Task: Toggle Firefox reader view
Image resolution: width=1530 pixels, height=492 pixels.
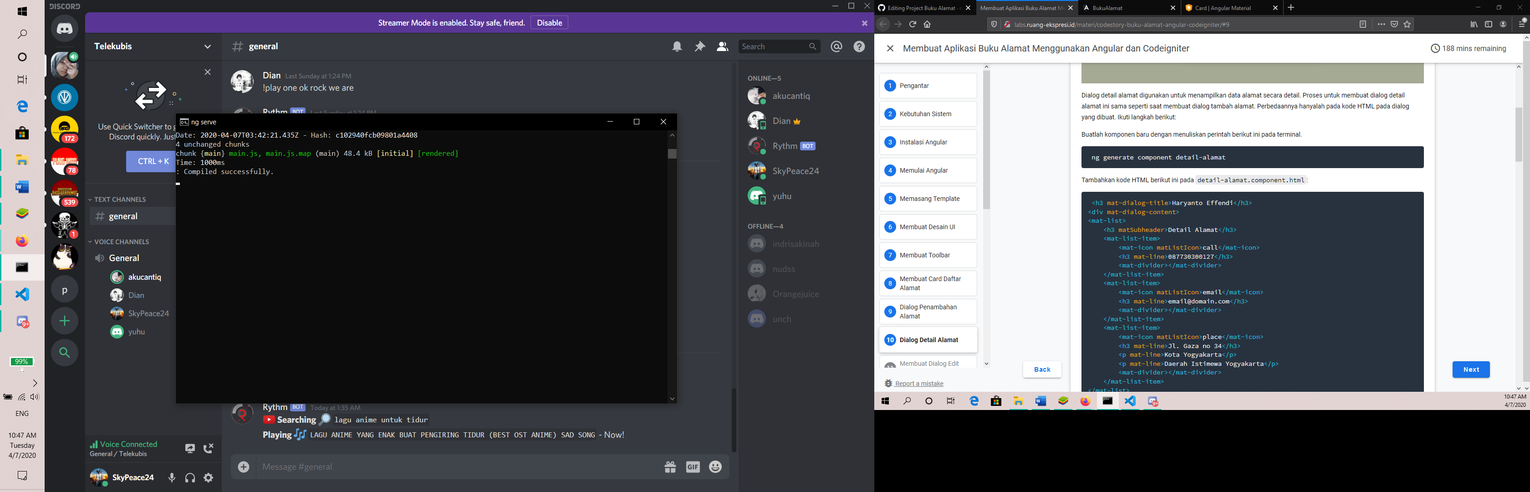Action: point(1362,24)
